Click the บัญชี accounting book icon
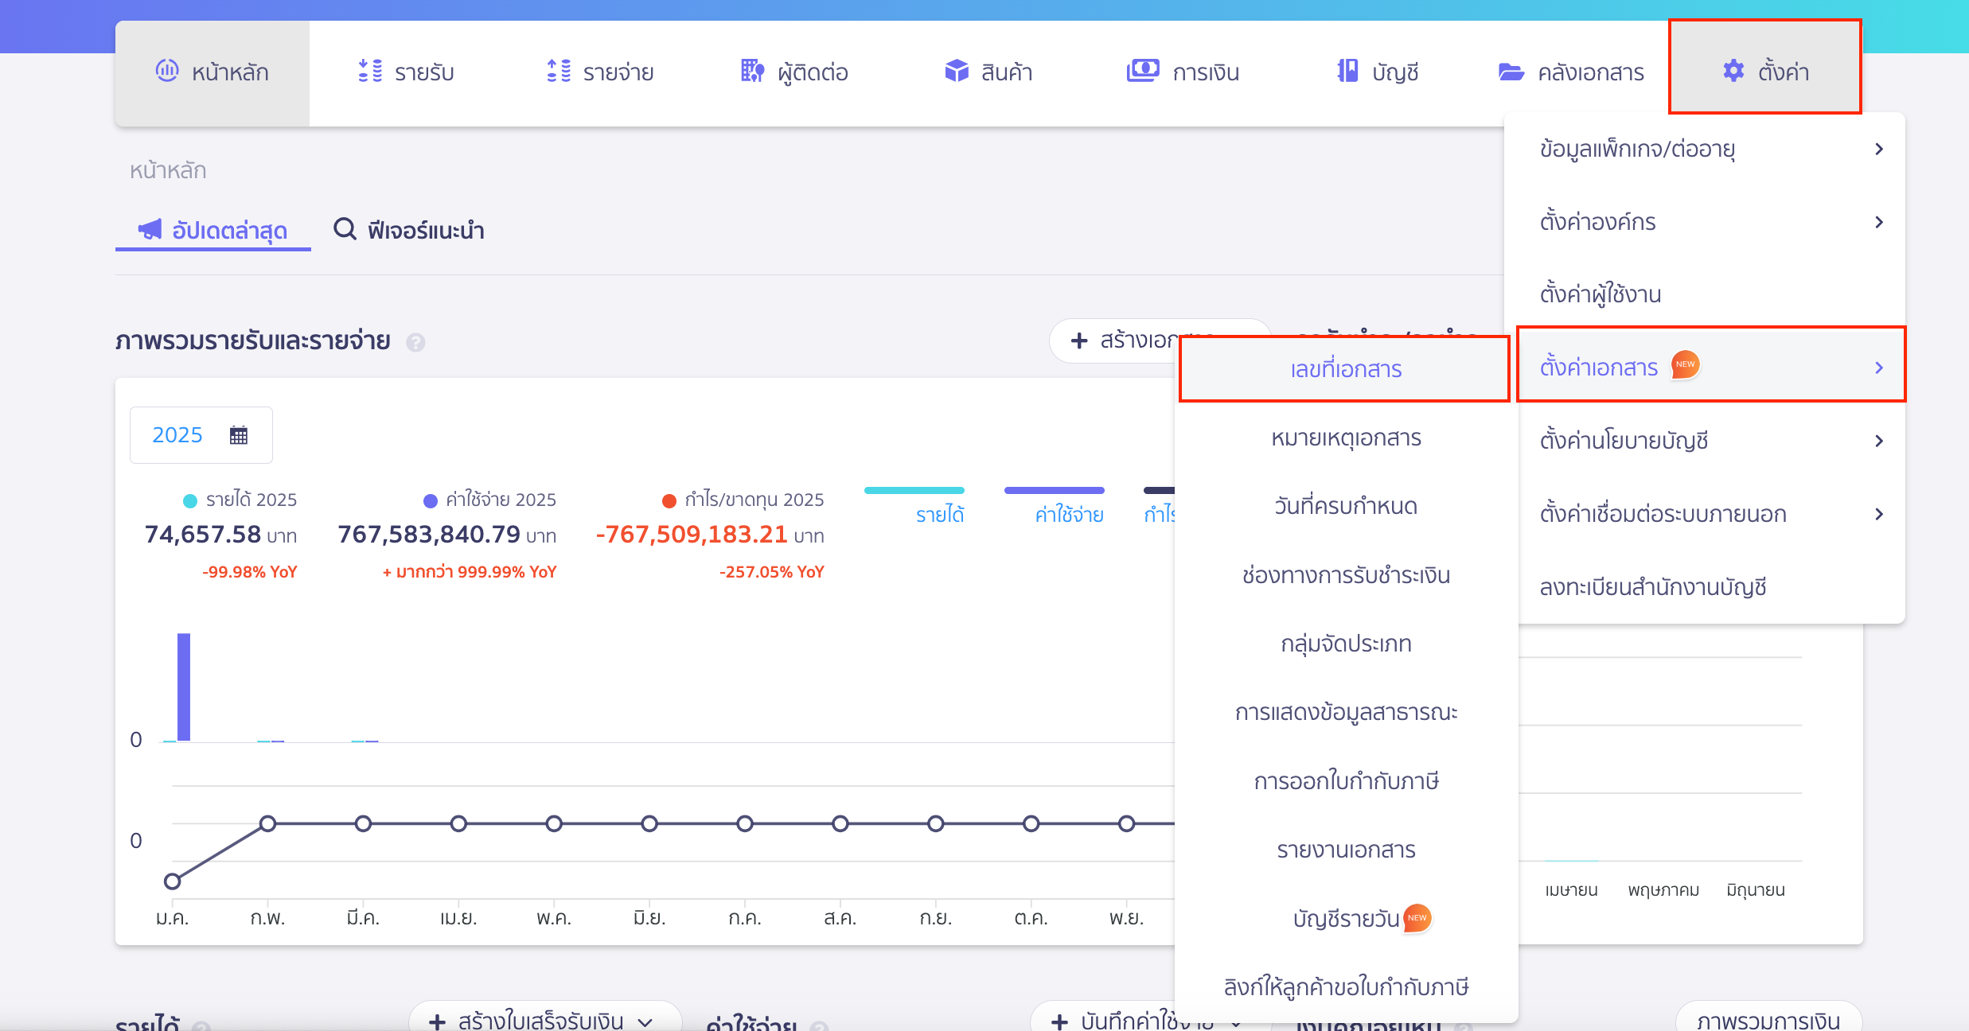 click(1347, 71)
